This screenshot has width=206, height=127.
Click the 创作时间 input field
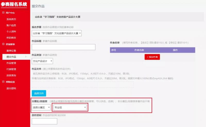[x=44, y=121]
